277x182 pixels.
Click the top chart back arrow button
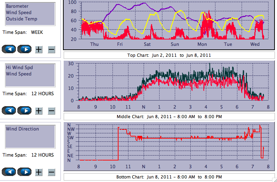pos(9,49)
